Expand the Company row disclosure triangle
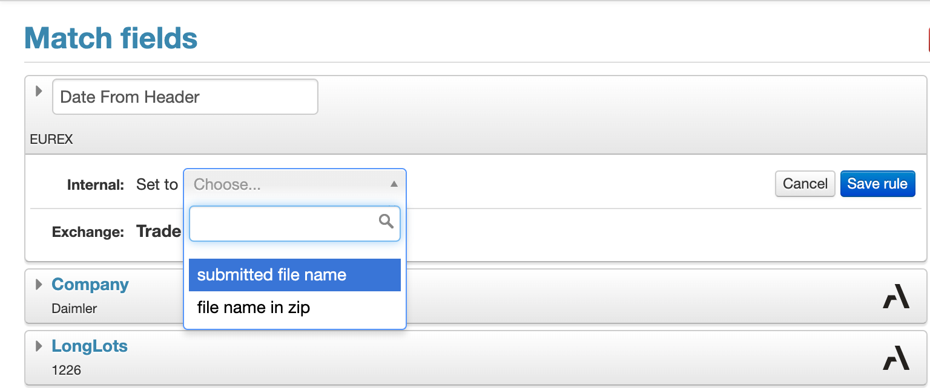The width and height of the screenshot is (930, 388). [39, 284]
